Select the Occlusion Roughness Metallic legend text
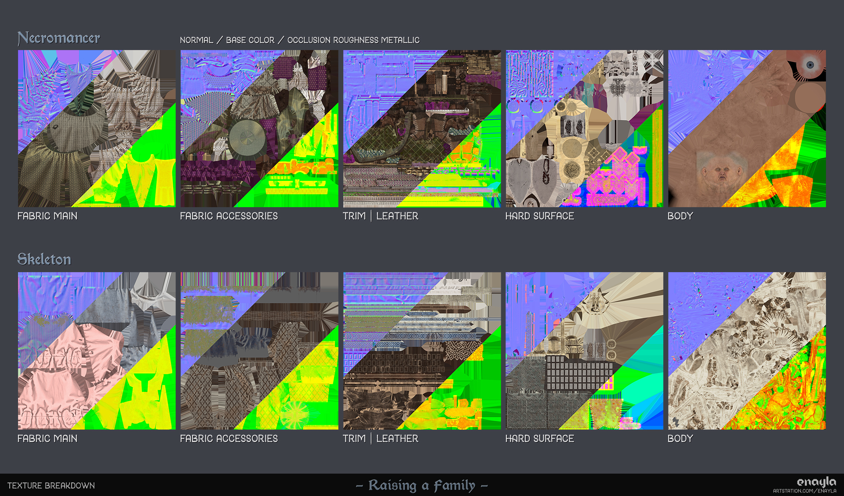This screenshot has width=844, height=496. (353, 40)
